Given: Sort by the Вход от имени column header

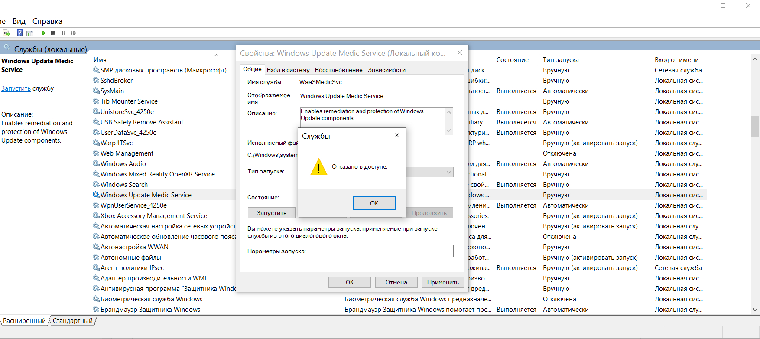Looking at the screenshot, I should tap(676, 60).
